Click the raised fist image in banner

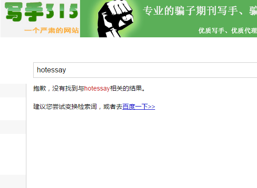[x=115, y=19]
